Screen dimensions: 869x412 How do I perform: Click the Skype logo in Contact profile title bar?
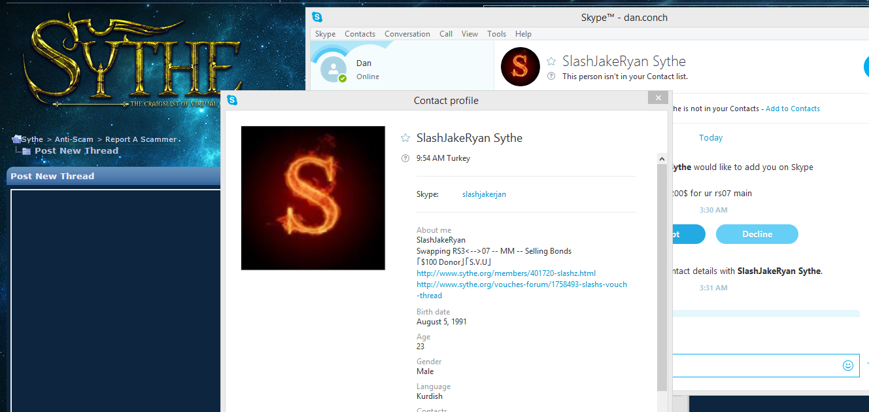tap(232, 100)
